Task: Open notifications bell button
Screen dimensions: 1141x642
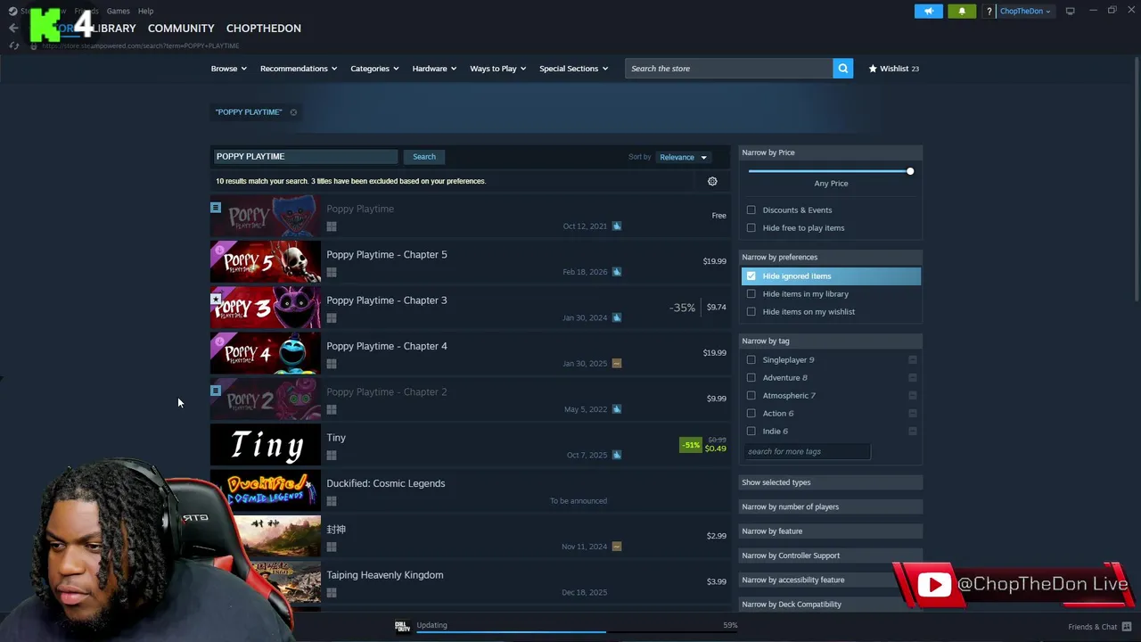Action: pos(962,11)
